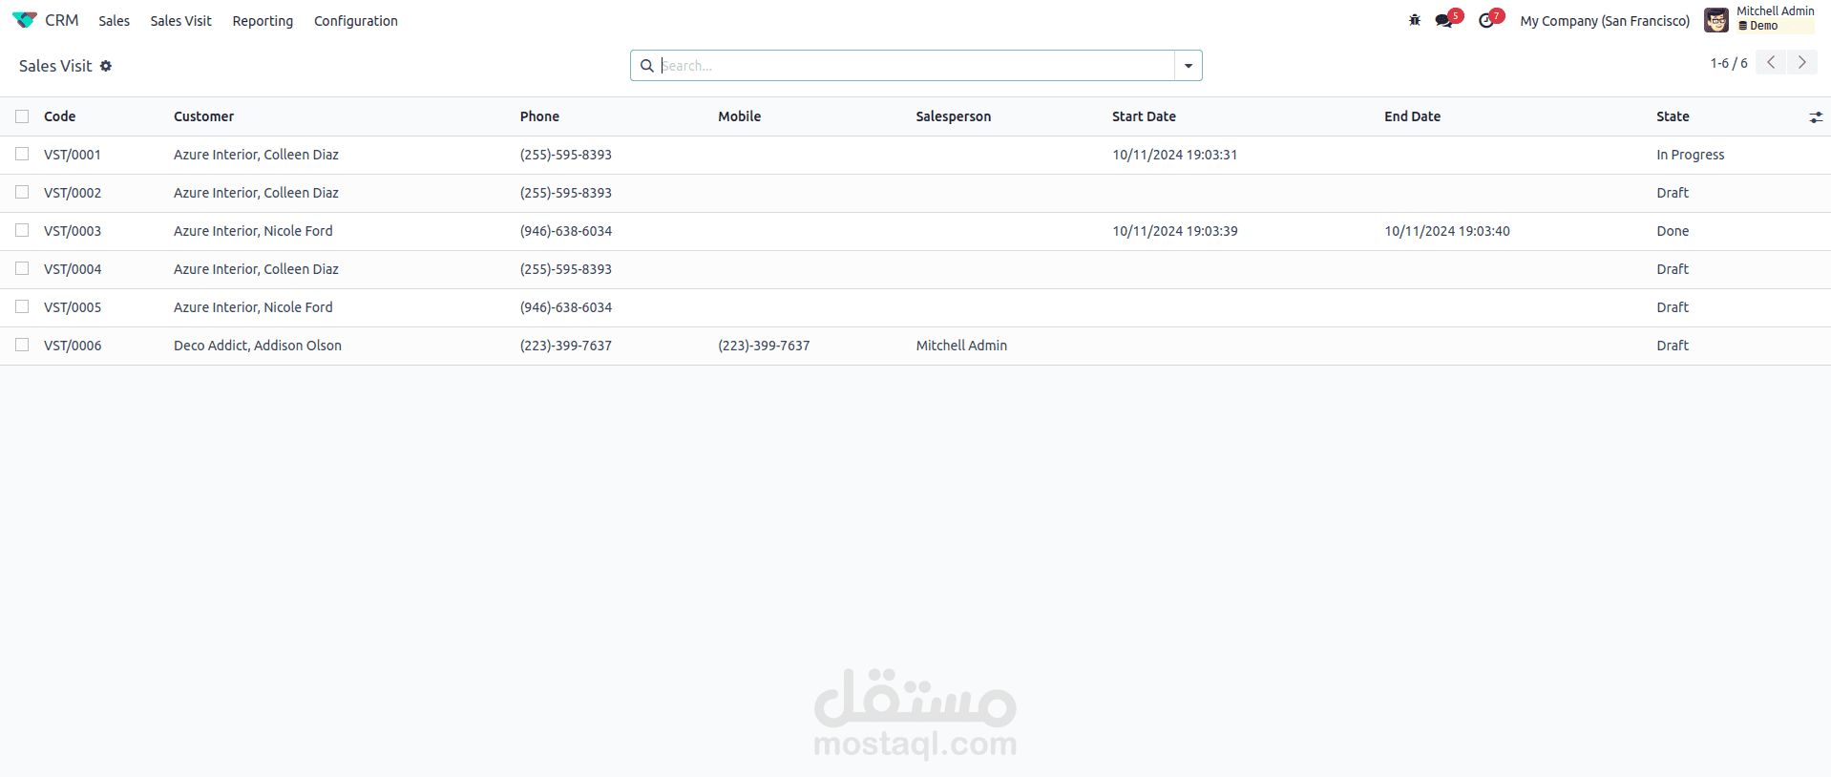Screen dimensions: 1831x777
Task: Select the VST/0003 row checkbox
Action: [x=22, y=230]
